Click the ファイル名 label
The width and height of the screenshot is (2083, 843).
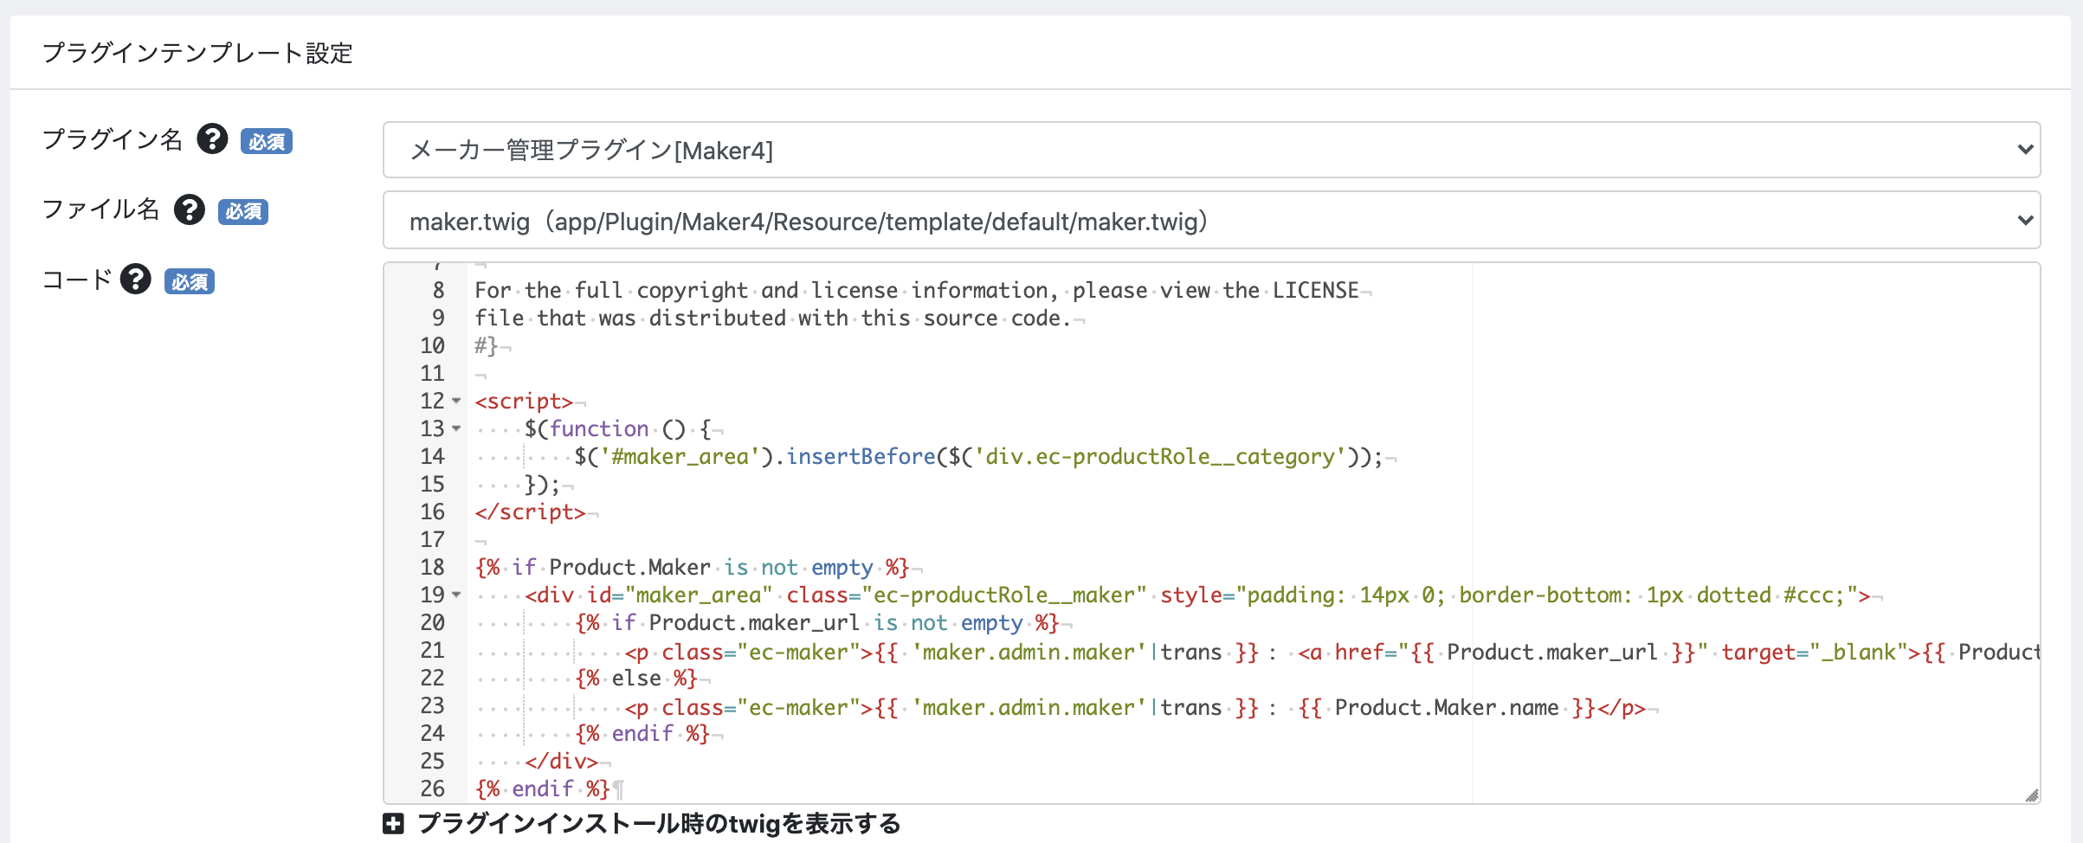101,209
